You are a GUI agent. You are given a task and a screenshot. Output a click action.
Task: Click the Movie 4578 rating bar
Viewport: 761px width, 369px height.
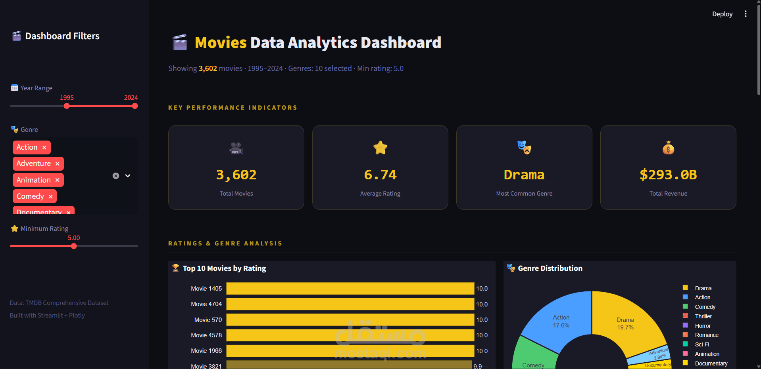pos(350,335)
